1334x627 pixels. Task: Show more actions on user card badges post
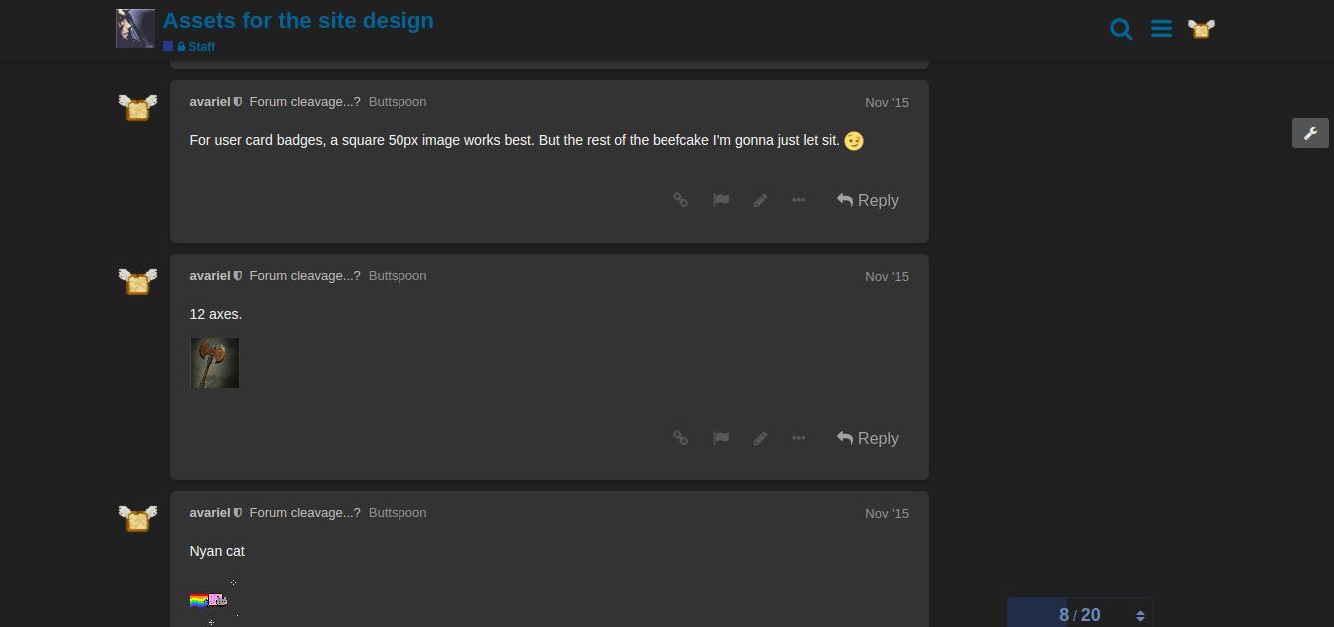798,200
